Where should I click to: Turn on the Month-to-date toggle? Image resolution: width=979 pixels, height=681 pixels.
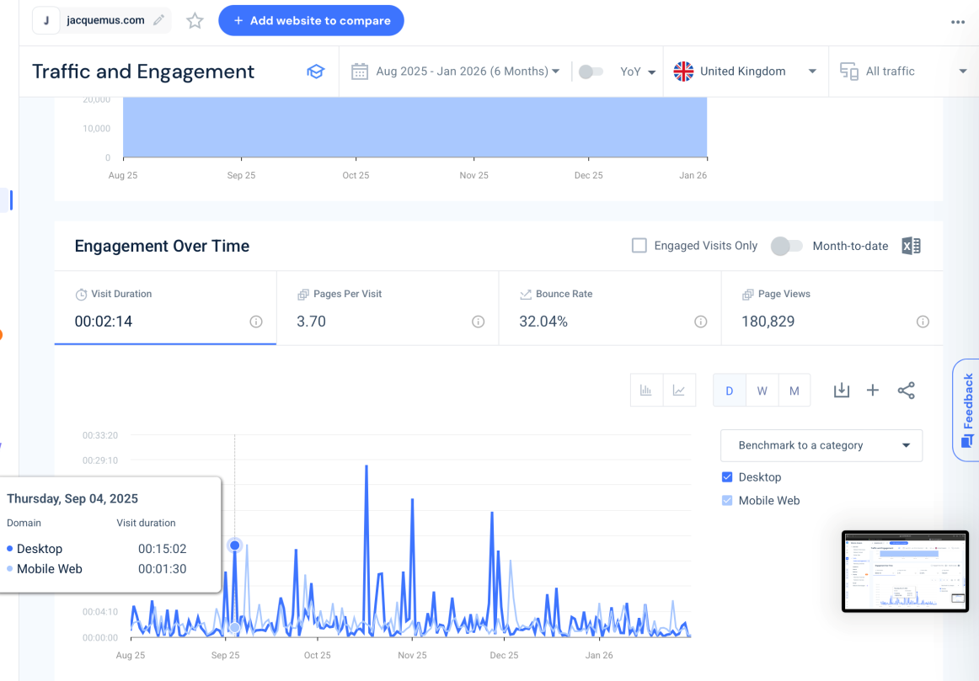tap(786, 246)
